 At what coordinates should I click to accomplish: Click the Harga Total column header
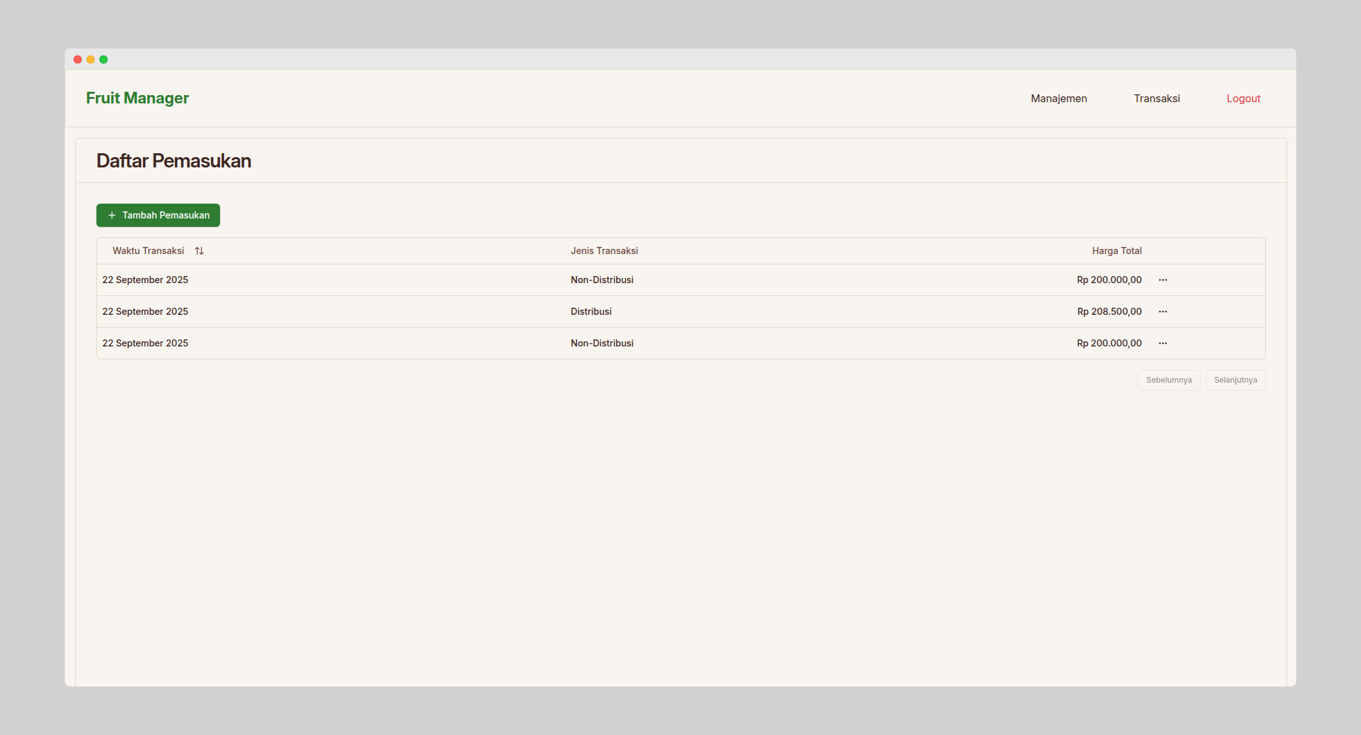tap(1116, 251)
